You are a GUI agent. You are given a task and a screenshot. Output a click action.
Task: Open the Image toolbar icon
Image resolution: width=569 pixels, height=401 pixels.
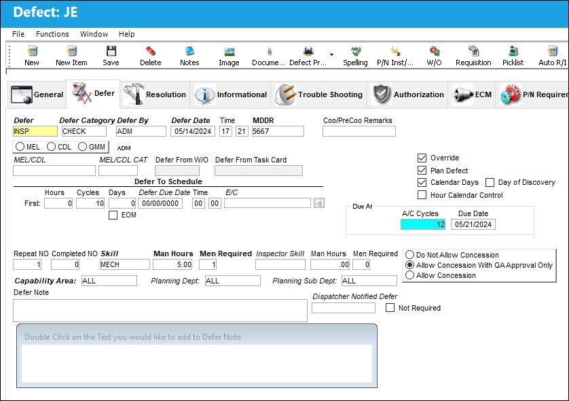pos(230,51)
